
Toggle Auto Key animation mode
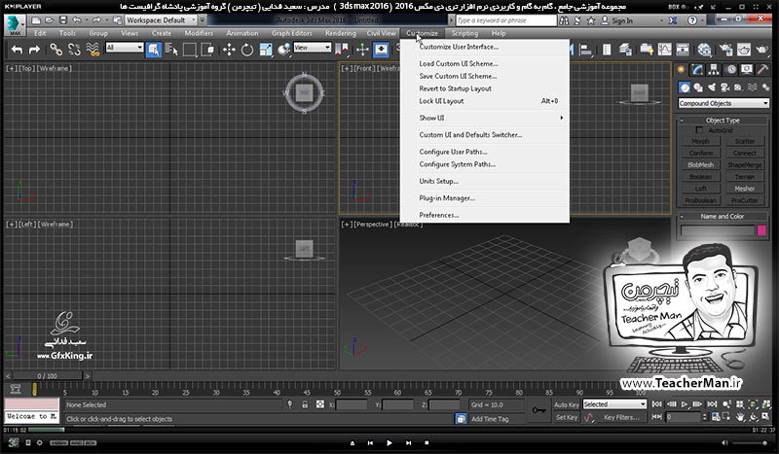pyautogui.click(x=567, y=404)
